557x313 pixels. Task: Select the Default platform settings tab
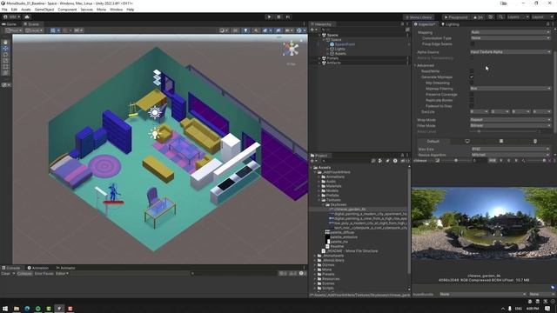[x=433, y=141]
